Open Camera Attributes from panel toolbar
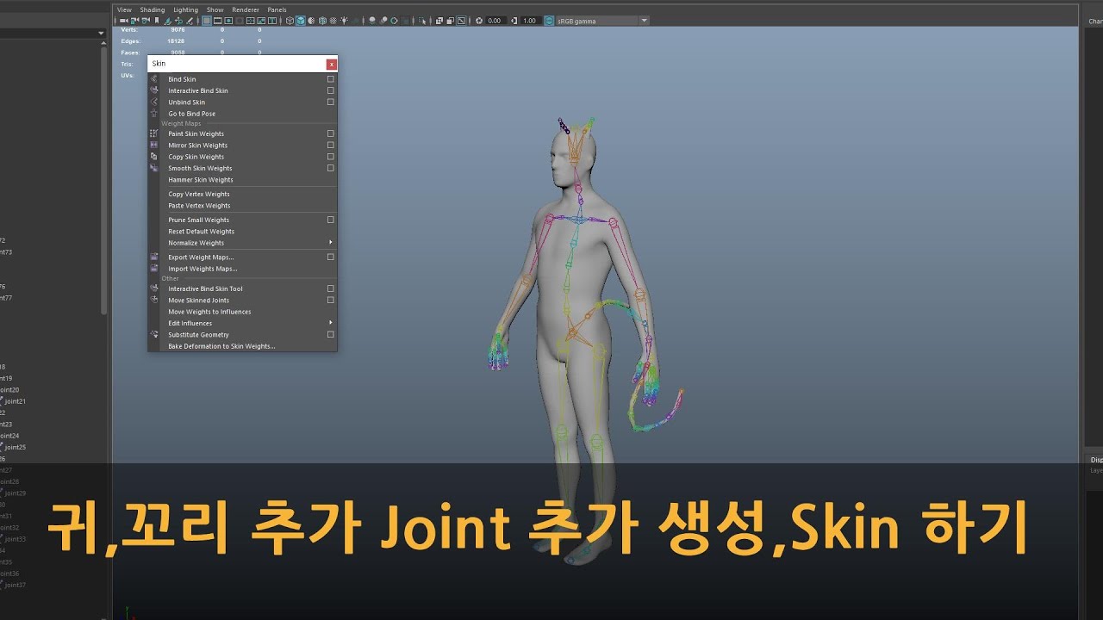The width and height of the screenshot is (1103, 620). click(x=146, y=21)
